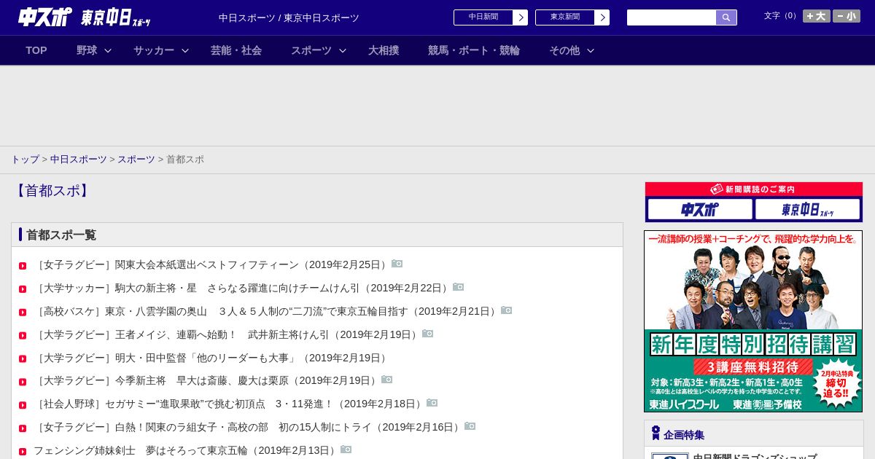Increase text size with +大 button
This screenshot has height=459, width=875.
pyautogui.click(x=817, y=16)
